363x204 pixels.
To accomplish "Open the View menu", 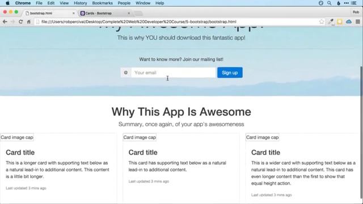I will 64,3.
